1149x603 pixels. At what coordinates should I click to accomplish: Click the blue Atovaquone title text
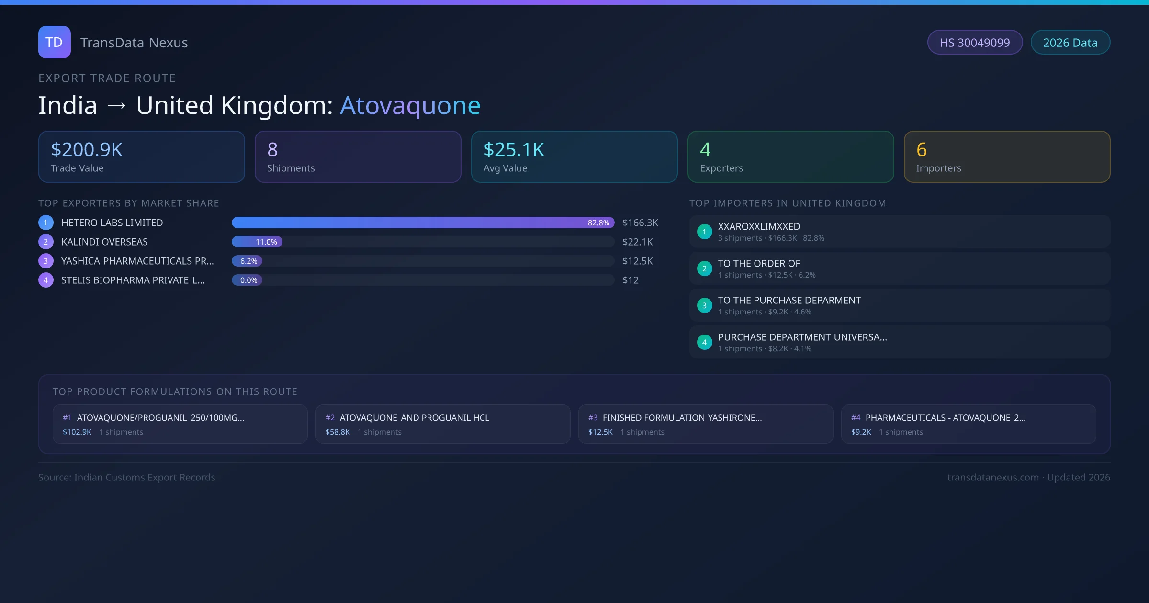410,105
